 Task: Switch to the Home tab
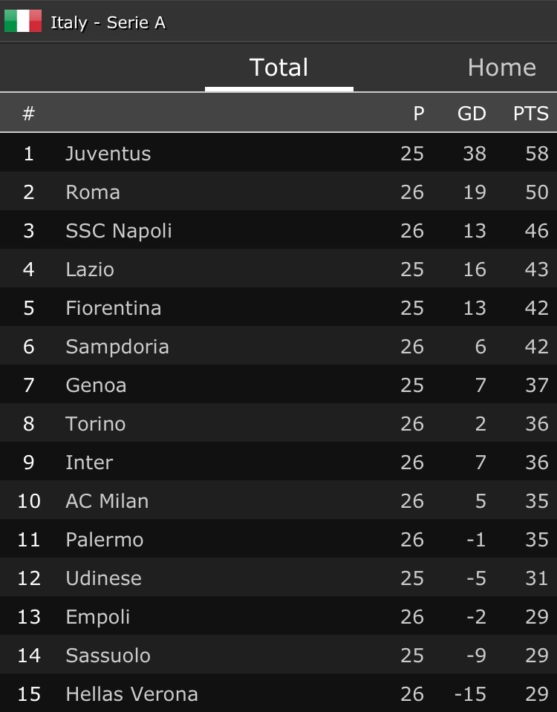[x=501, y=68]
